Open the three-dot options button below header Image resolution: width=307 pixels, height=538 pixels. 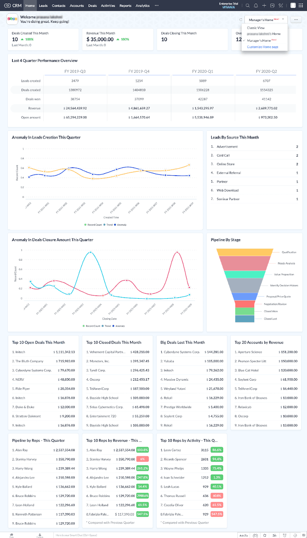tap(296, 20)
